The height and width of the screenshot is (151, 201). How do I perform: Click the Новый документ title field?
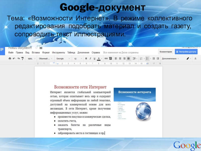pos(20,48)
